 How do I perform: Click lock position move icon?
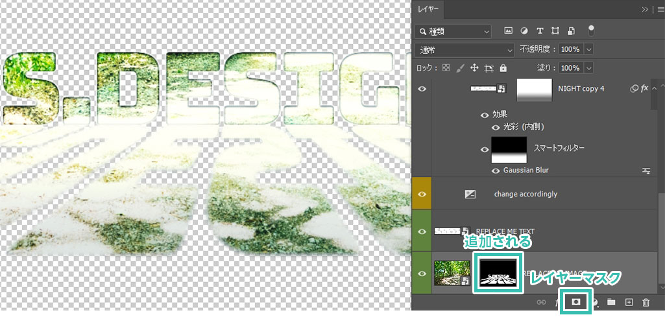point(474,68)
